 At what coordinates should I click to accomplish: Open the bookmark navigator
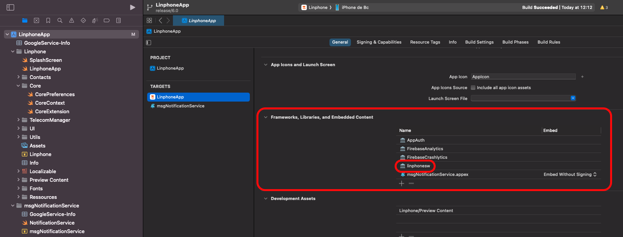(x=48, y=21)
